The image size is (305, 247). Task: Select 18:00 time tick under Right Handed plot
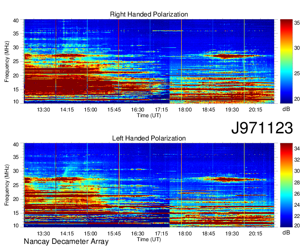[185, 110]
